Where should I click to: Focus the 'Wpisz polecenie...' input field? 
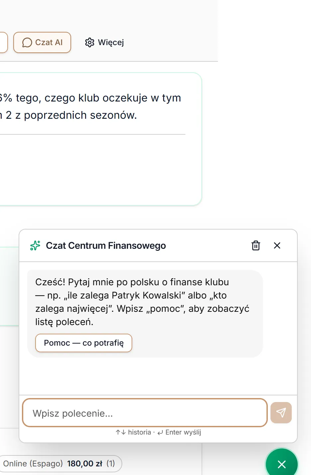[x=145, y=413]
